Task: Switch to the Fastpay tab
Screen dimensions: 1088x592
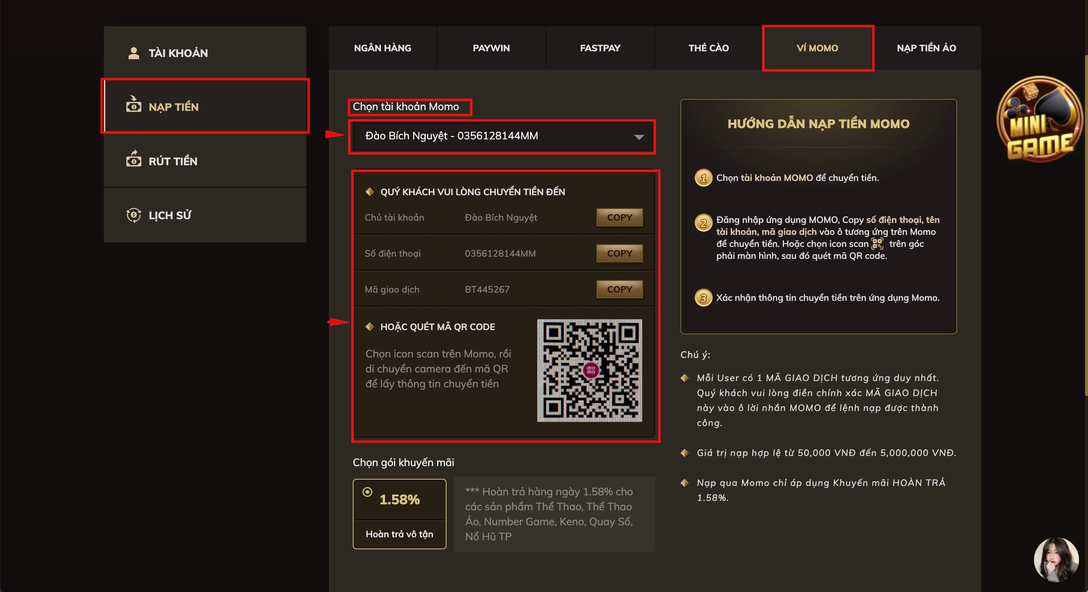Action: coord(600,48)
